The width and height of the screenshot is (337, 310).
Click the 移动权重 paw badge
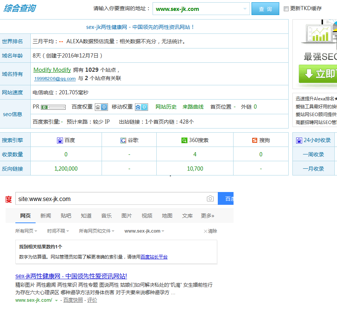pyautogui.click(x=141, y=107)
